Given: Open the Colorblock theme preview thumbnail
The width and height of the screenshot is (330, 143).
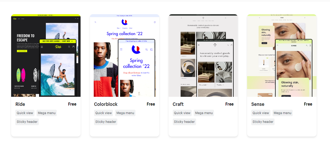Looking at the screenshot, I should point(125,55).
